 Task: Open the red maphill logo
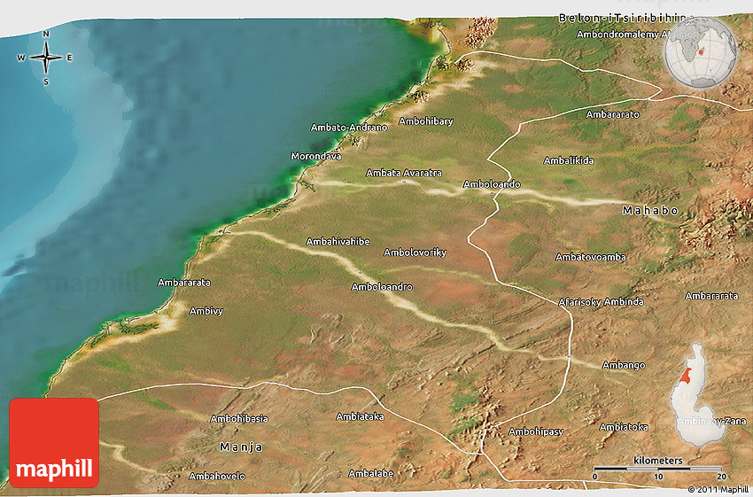click(54, 443)
